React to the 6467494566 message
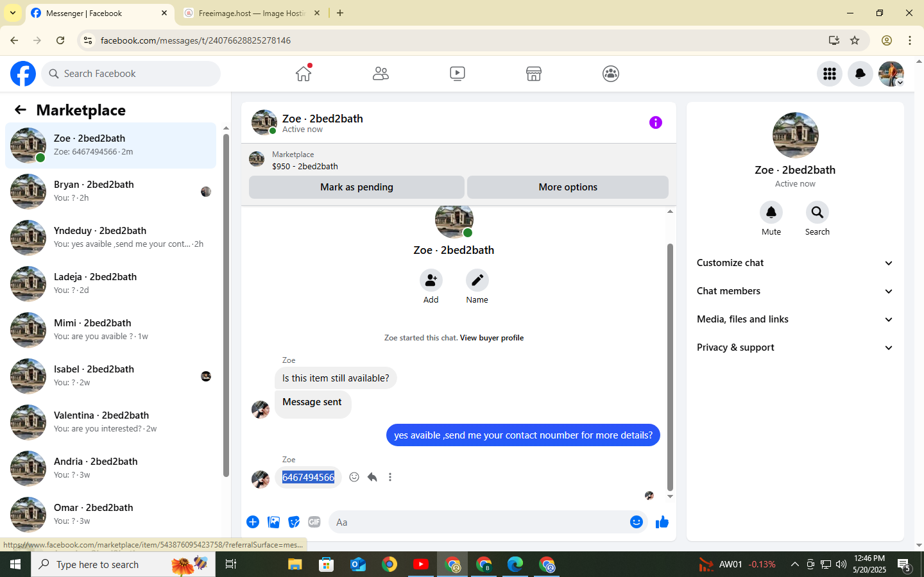Image resolution: width=924 pixels, height=577 pixels. pos(354,477)
